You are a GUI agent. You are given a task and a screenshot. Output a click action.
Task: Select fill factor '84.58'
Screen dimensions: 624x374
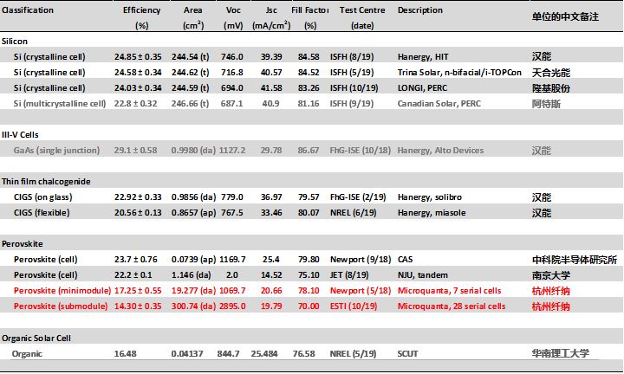(x=309, y=57)
